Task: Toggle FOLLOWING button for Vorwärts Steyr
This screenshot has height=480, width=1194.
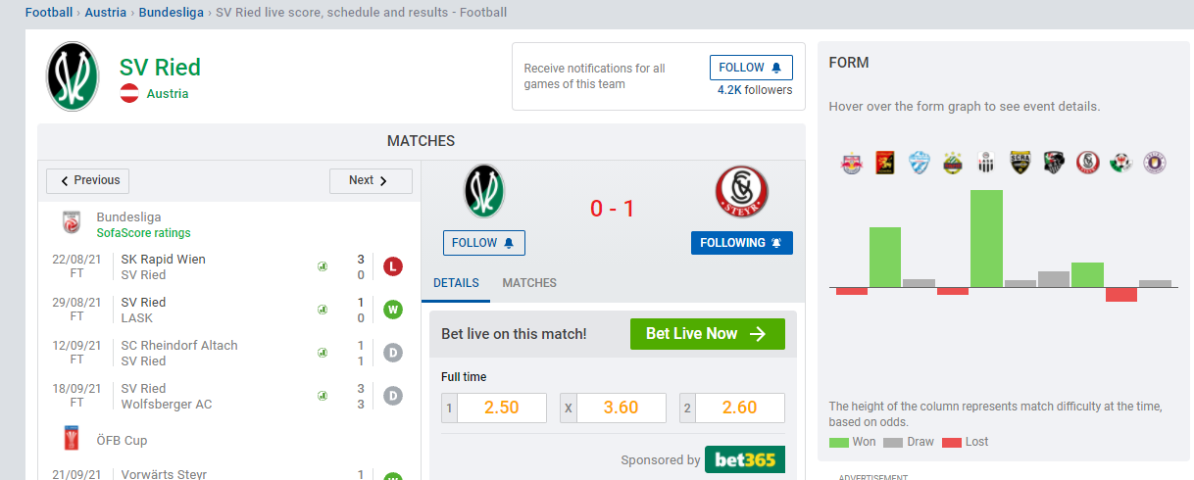Action: coord(742,243)
